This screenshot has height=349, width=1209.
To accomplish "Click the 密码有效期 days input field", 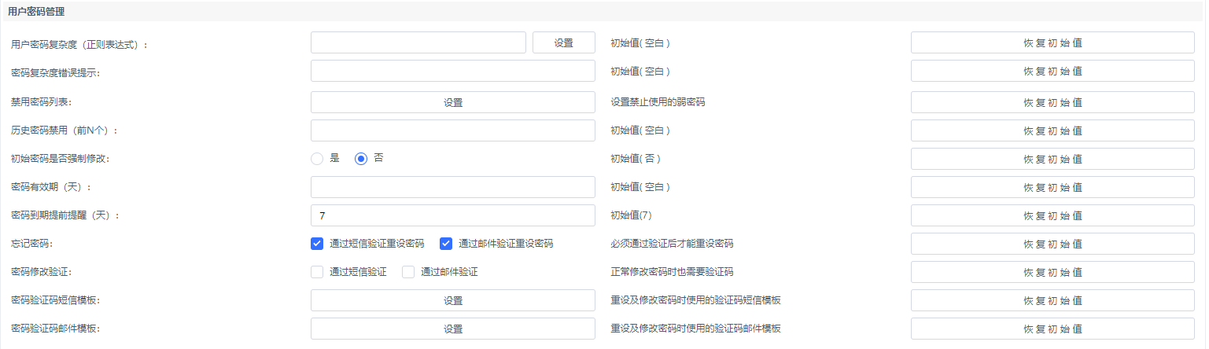I will 453,187.
